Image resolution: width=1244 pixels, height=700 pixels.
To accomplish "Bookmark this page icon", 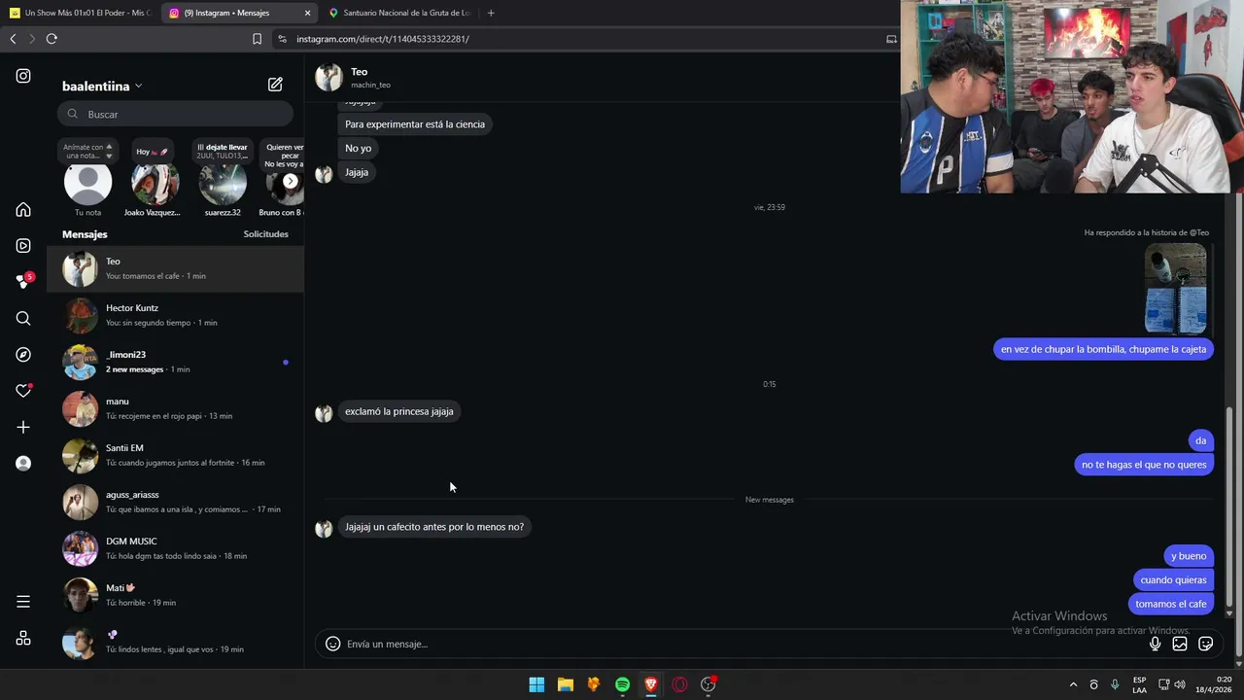I will 257,39.
